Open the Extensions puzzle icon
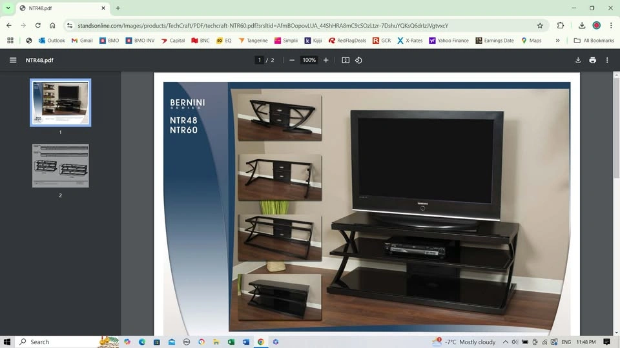Image resolution: width=620 pixels, height=348 pixels. point(561,25)
